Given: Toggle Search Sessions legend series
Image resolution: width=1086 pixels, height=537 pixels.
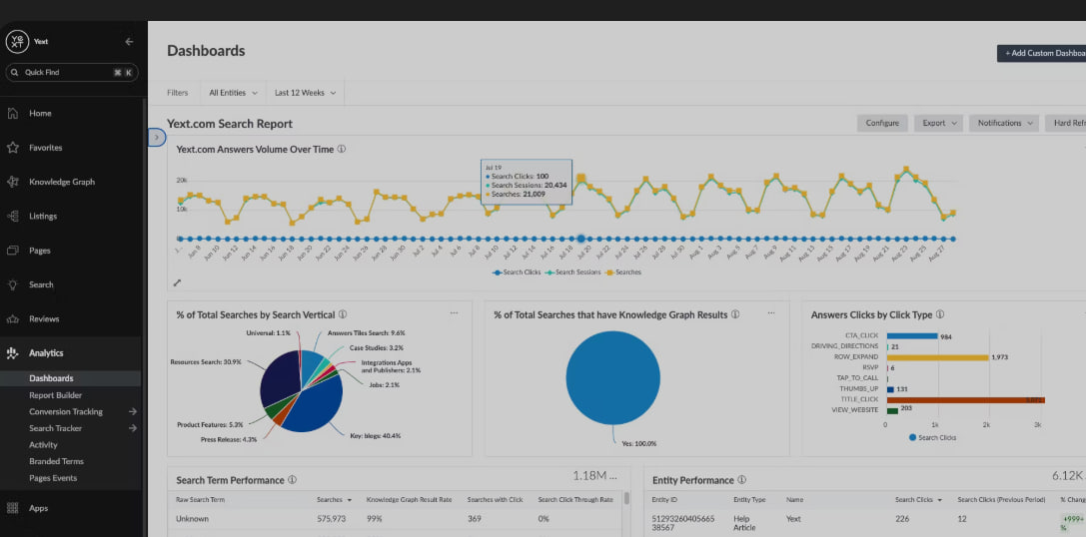Looking at the screenshot, I should (x=574, y=272).
